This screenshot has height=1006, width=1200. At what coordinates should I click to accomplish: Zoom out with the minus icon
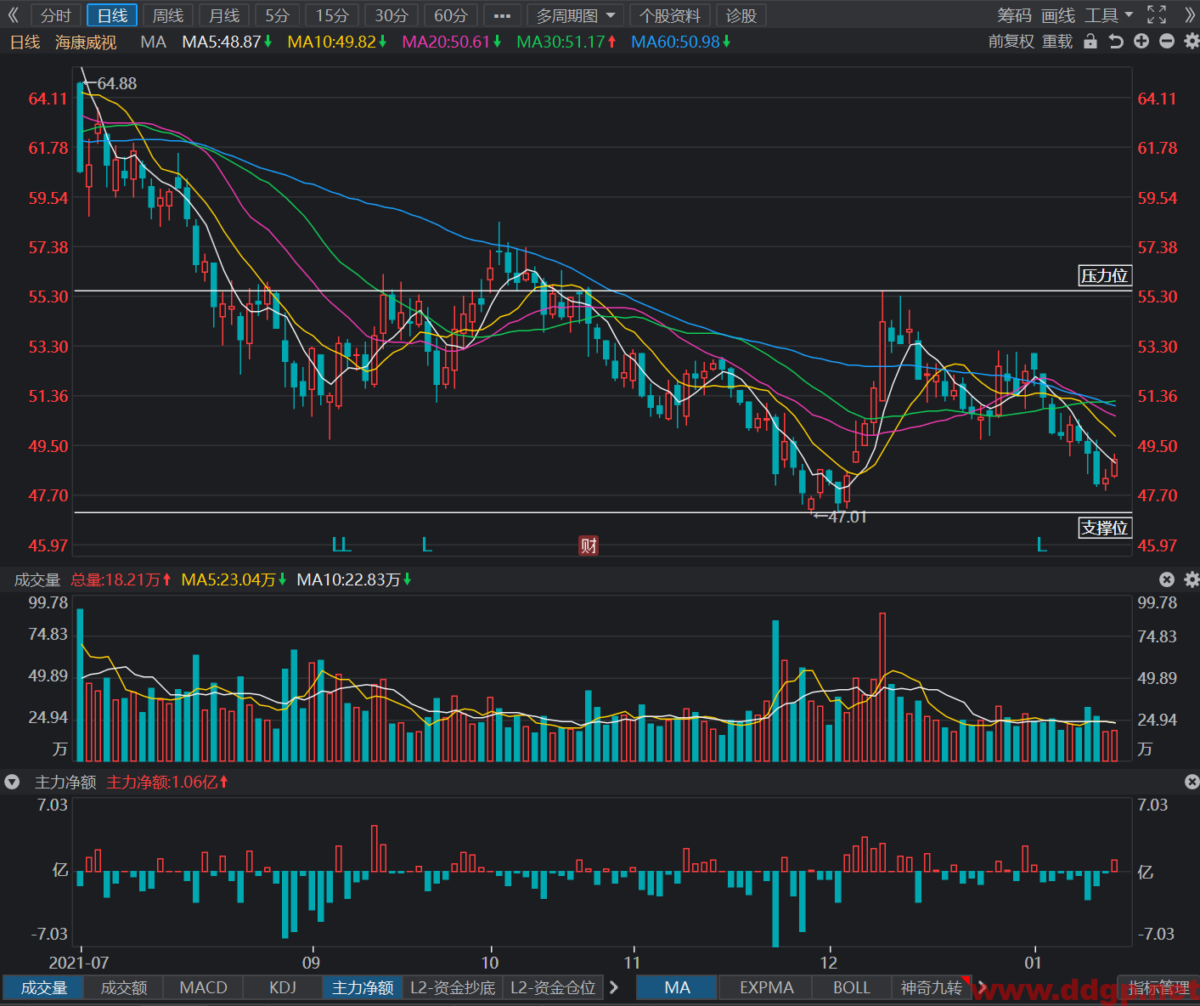(1167, 42)
